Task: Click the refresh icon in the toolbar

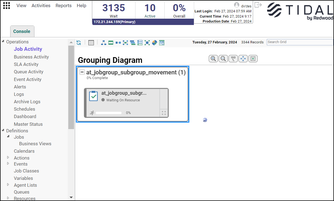Action: pyautogui.click(x=79, y=43)
